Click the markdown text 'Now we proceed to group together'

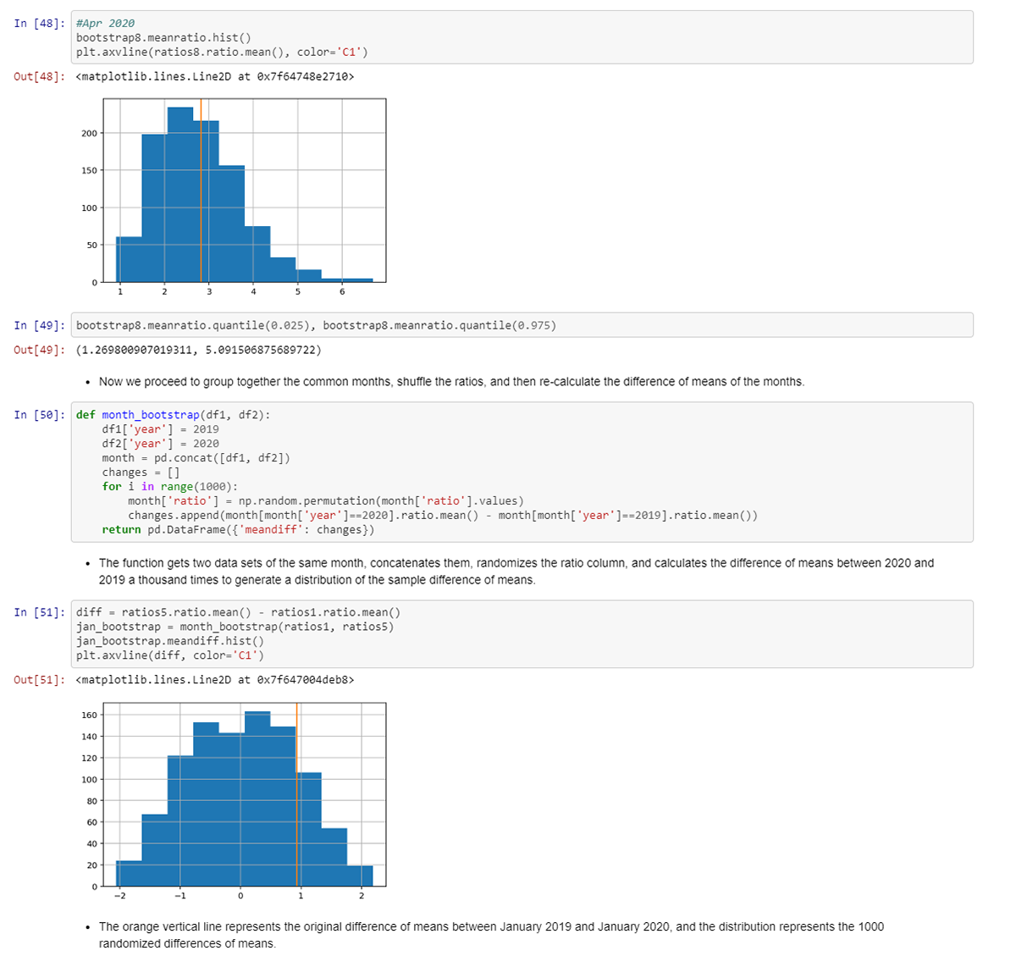pyautogui.click(x=451, y=382)
